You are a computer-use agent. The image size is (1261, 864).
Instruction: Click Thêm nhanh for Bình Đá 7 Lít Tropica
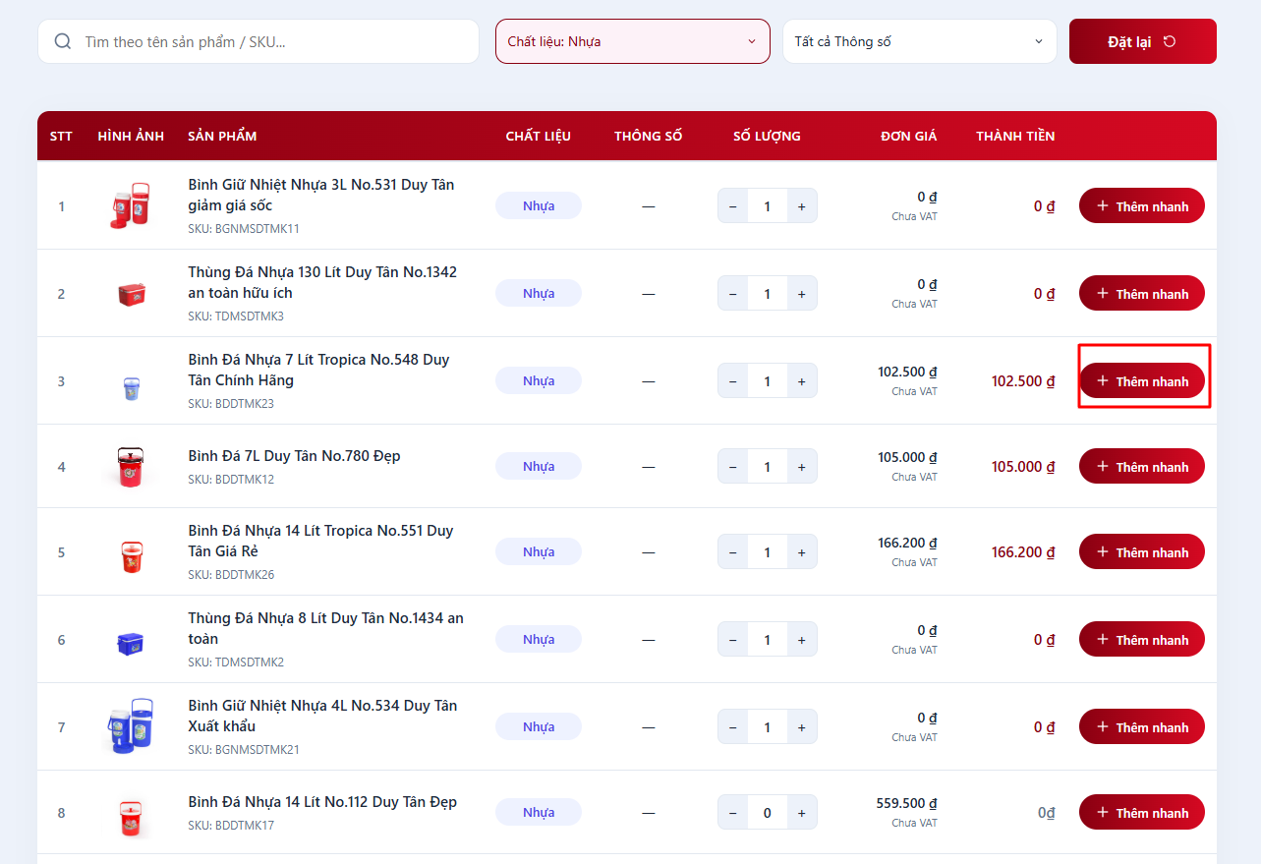click(1141, 381)
